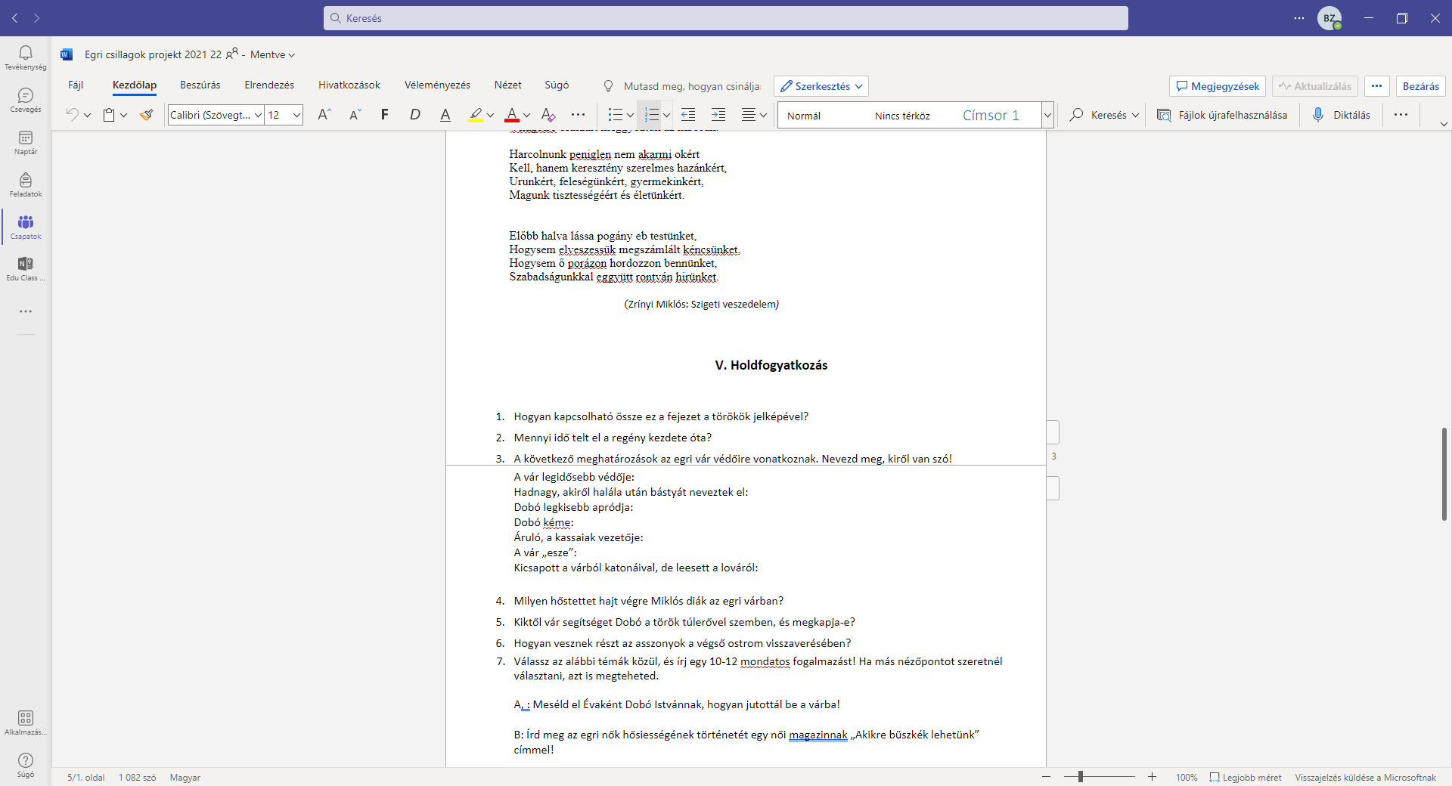Click the Megjegyzések comments button
This screenshot has height=786, width=1452.
1218,86
